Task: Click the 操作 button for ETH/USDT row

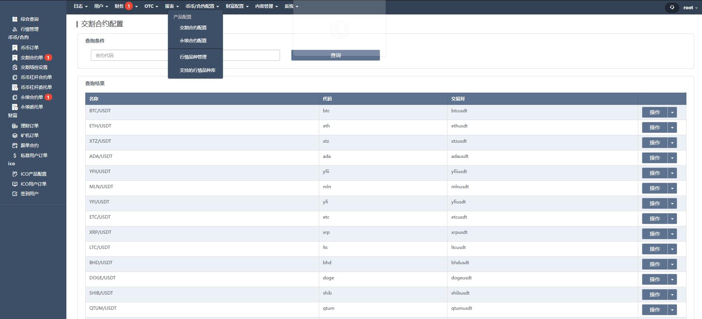Action: click(655, 128)
